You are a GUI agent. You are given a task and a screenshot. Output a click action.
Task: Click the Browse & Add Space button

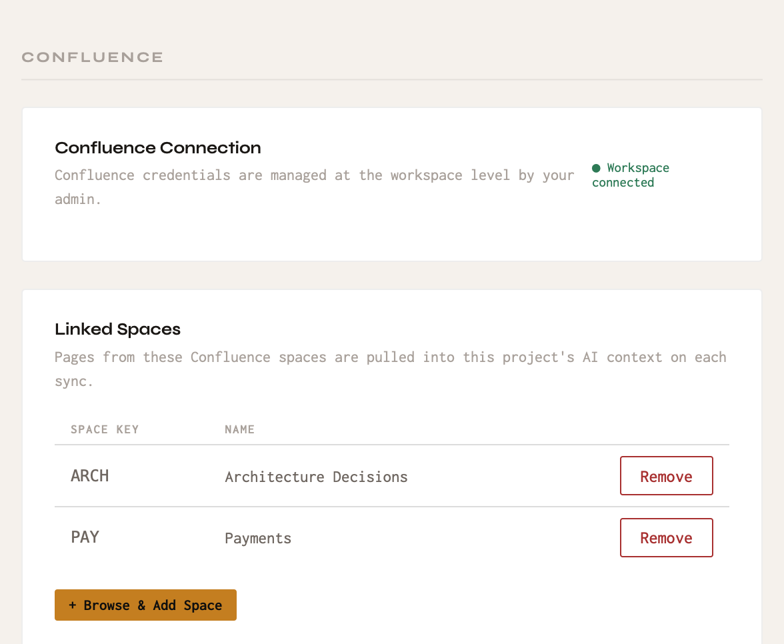pyautogui.click(x=145, y=605)
